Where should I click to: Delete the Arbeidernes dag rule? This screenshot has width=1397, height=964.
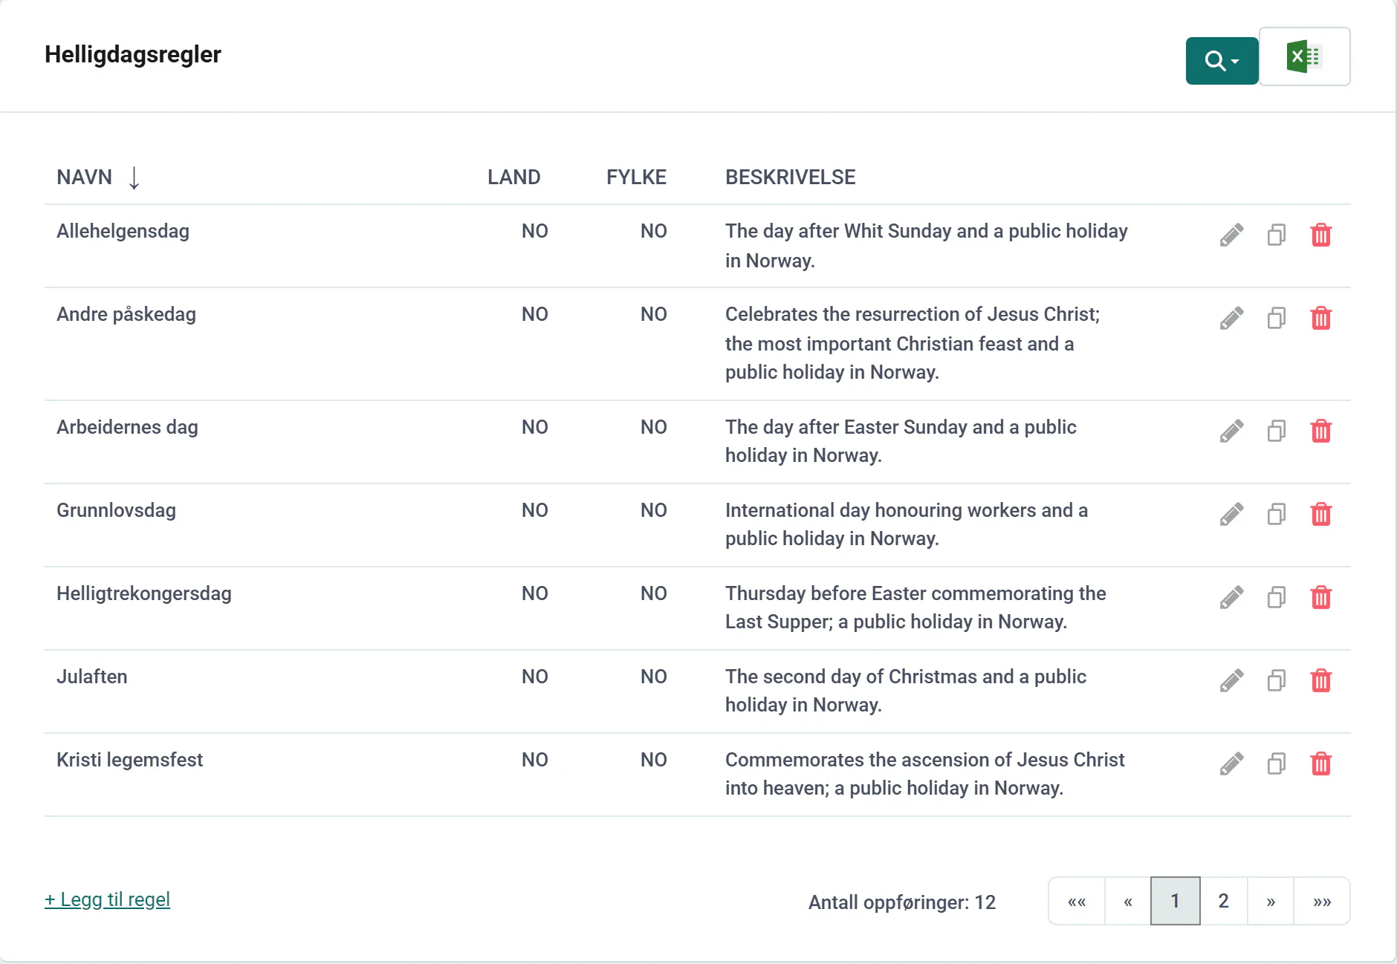[1321, 431]
